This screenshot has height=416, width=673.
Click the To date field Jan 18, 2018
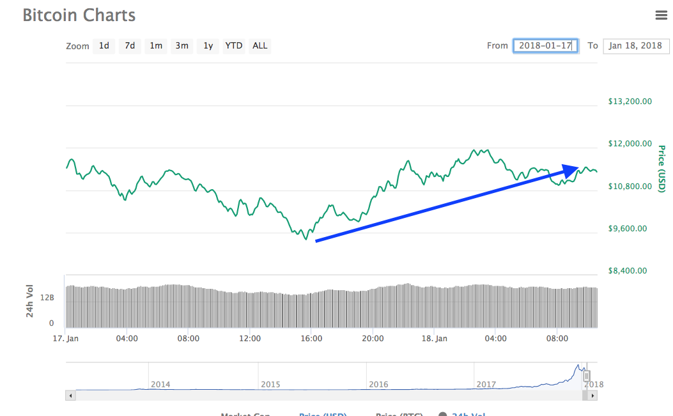(636, 45)
